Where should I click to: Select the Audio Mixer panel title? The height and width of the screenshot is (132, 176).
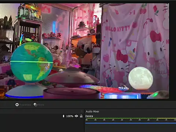coord(92,111)
